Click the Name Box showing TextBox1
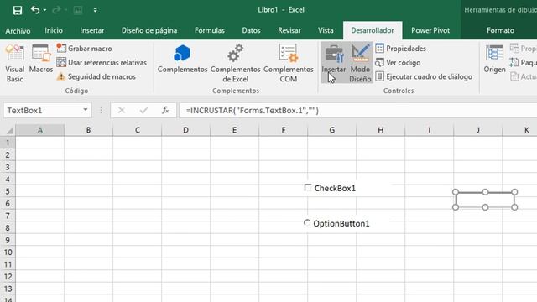Image resolution: width=537 pixels, height=302 pixels. tap(43, 110)
